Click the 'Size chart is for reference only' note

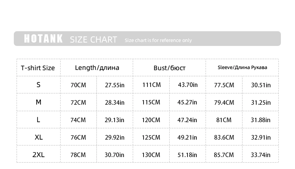[x=158, y=40]
